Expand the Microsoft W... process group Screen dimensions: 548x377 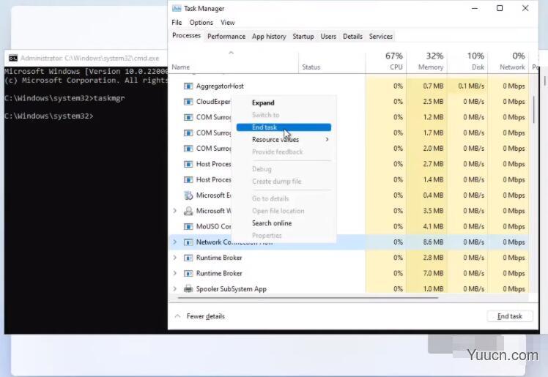[x=175, y=211]
